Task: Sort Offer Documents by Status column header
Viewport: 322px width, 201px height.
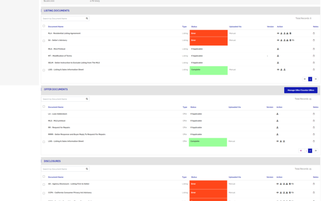Action: pos(194,107)
